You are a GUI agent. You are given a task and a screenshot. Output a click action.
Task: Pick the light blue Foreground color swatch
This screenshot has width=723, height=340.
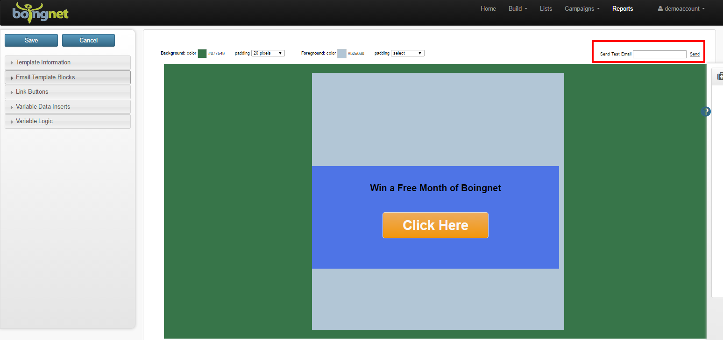coord(342,54)
